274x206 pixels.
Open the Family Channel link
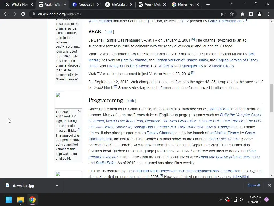pos(134,60)
